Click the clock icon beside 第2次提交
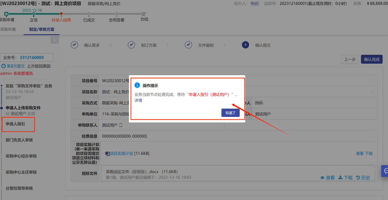This screenshot has height=200, width=388. [3, 66]
